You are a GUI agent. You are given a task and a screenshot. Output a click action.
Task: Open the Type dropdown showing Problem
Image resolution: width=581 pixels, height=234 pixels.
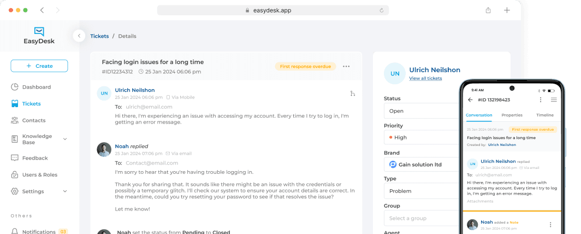tap(422, 191)
